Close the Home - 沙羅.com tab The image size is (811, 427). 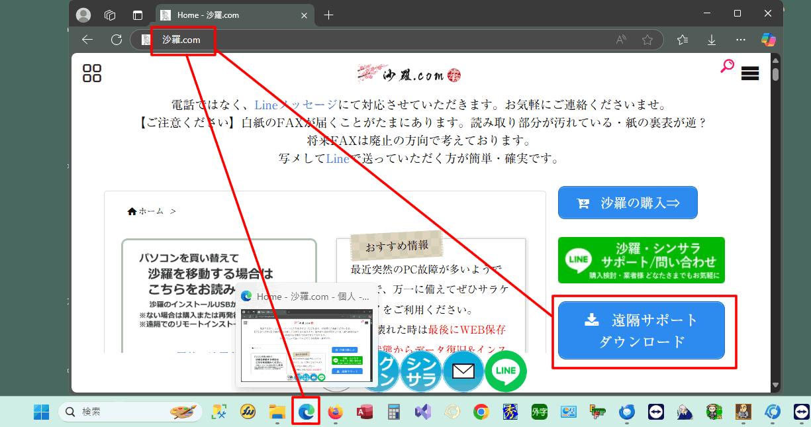(304, 15)
